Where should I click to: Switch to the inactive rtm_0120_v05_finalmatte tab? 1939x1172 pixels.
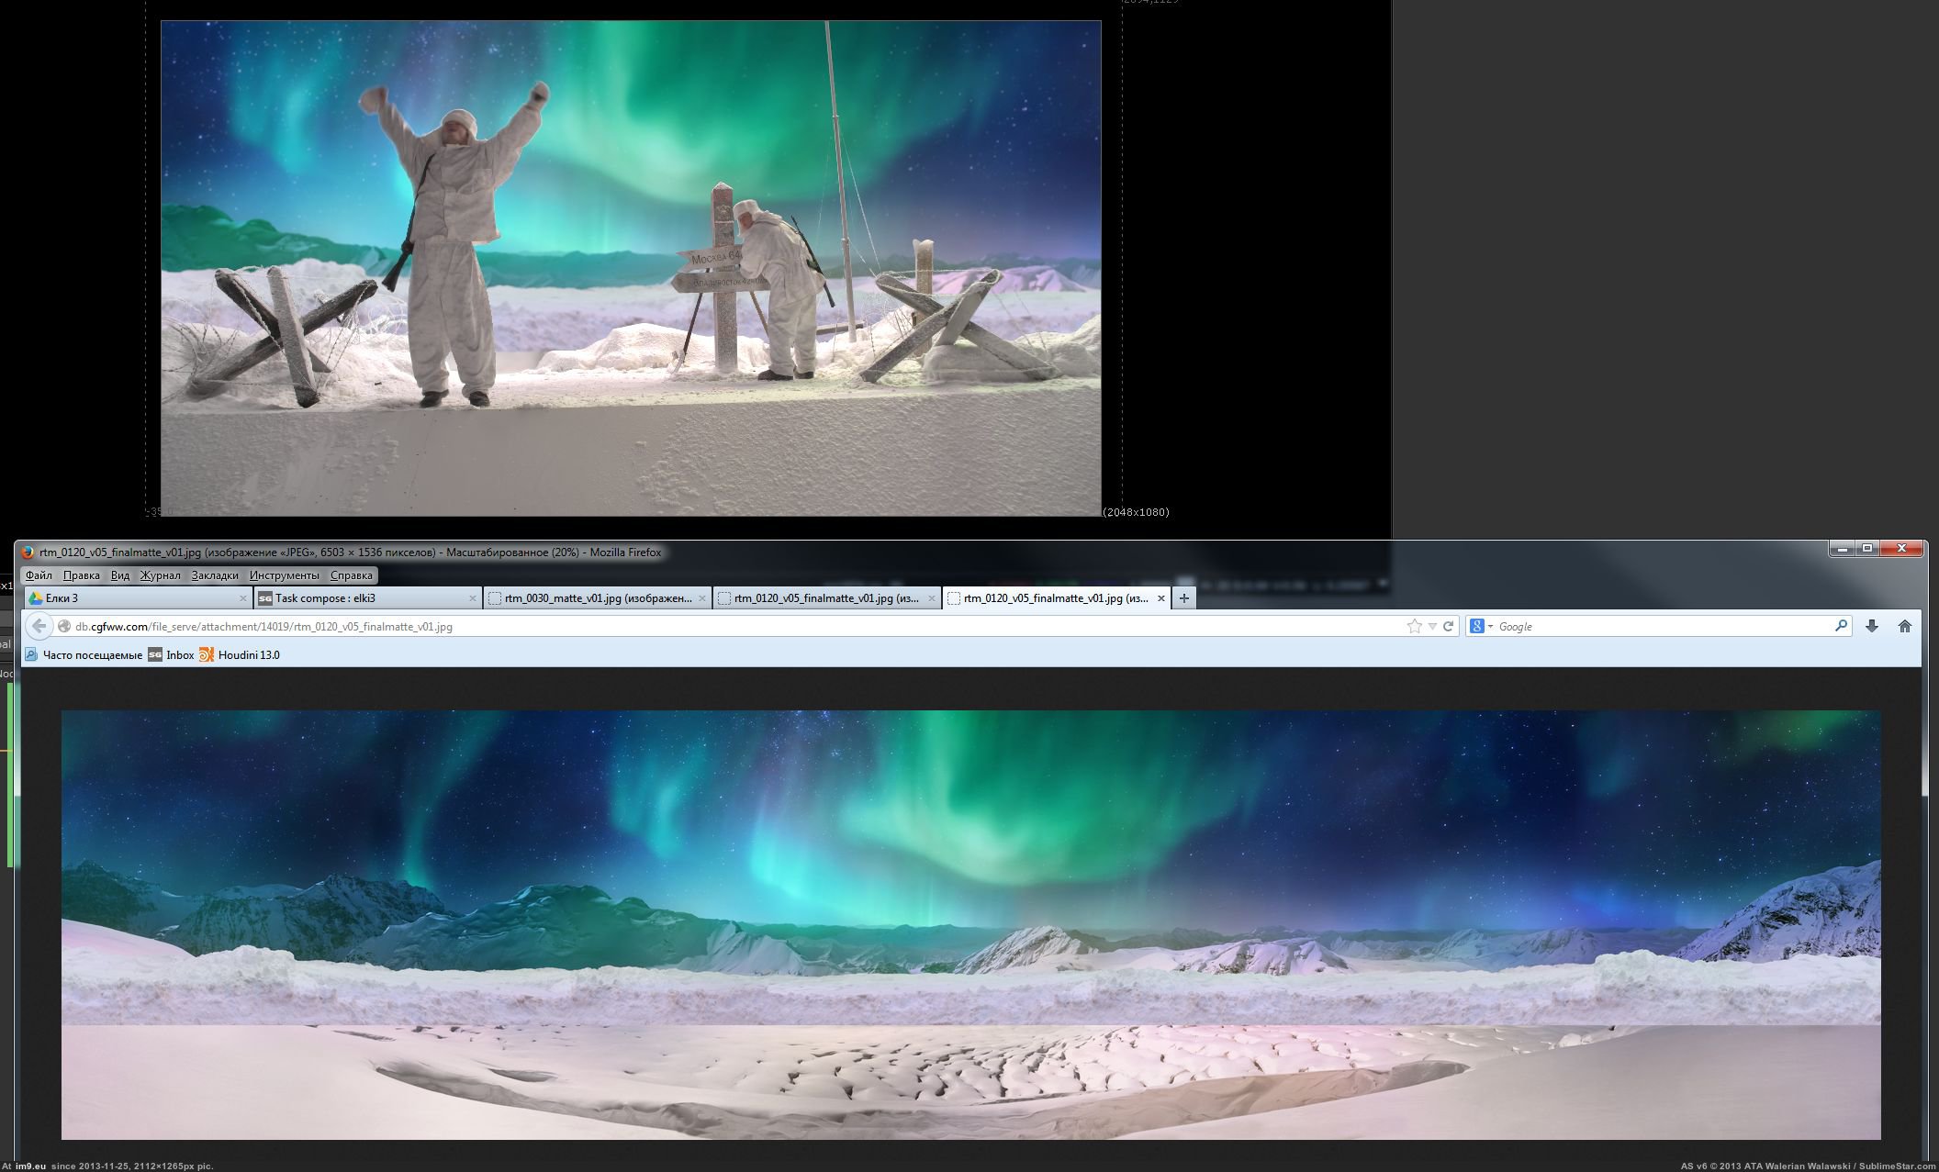(x=826, y=598)
